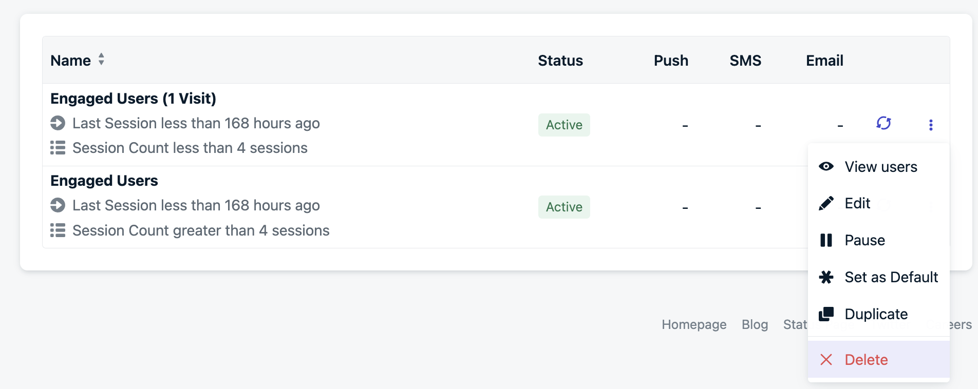978x389 pixels.
Task: Open the three-dot menu for Engaged Users (1 Visit)
Action: point(931,125)
